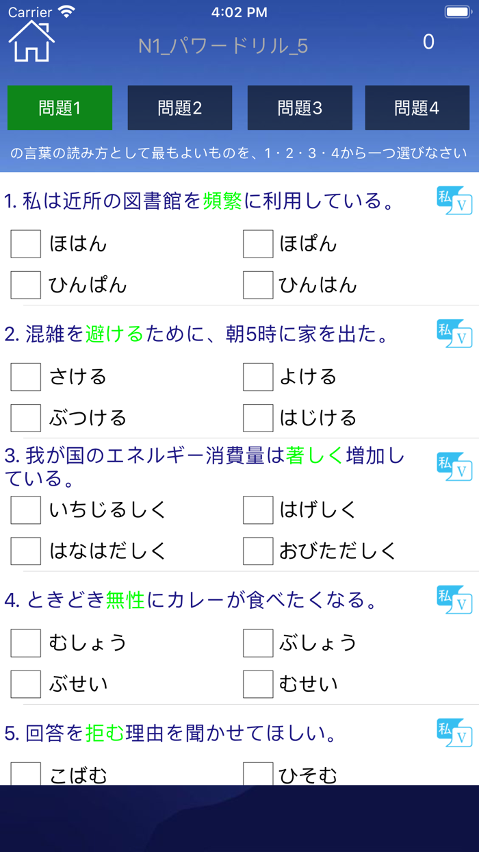Tap translation icon for question 5

coord(454,733)
